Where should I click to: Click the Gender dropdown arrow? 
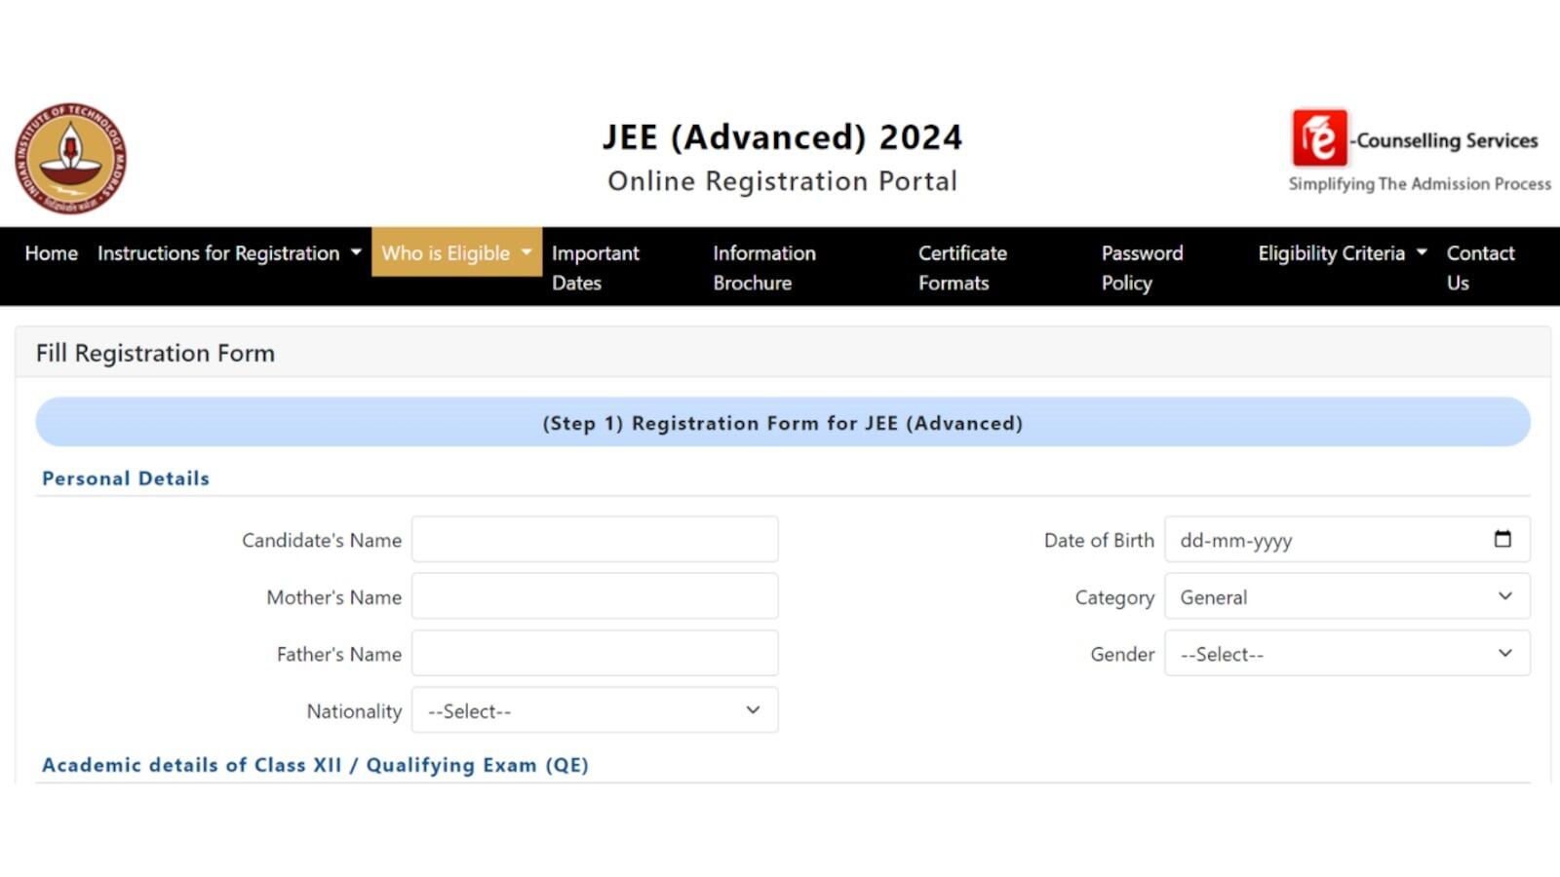(x=1504, y=654)
